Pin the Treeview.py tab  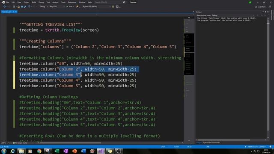pos(13,12)
